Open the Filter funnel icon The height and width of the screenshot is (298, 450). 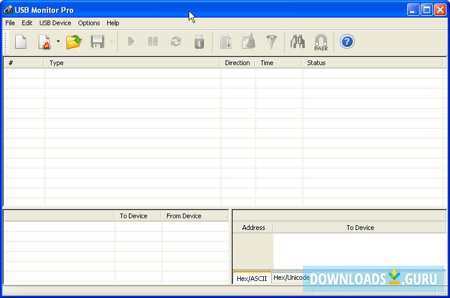pos(271,42)
